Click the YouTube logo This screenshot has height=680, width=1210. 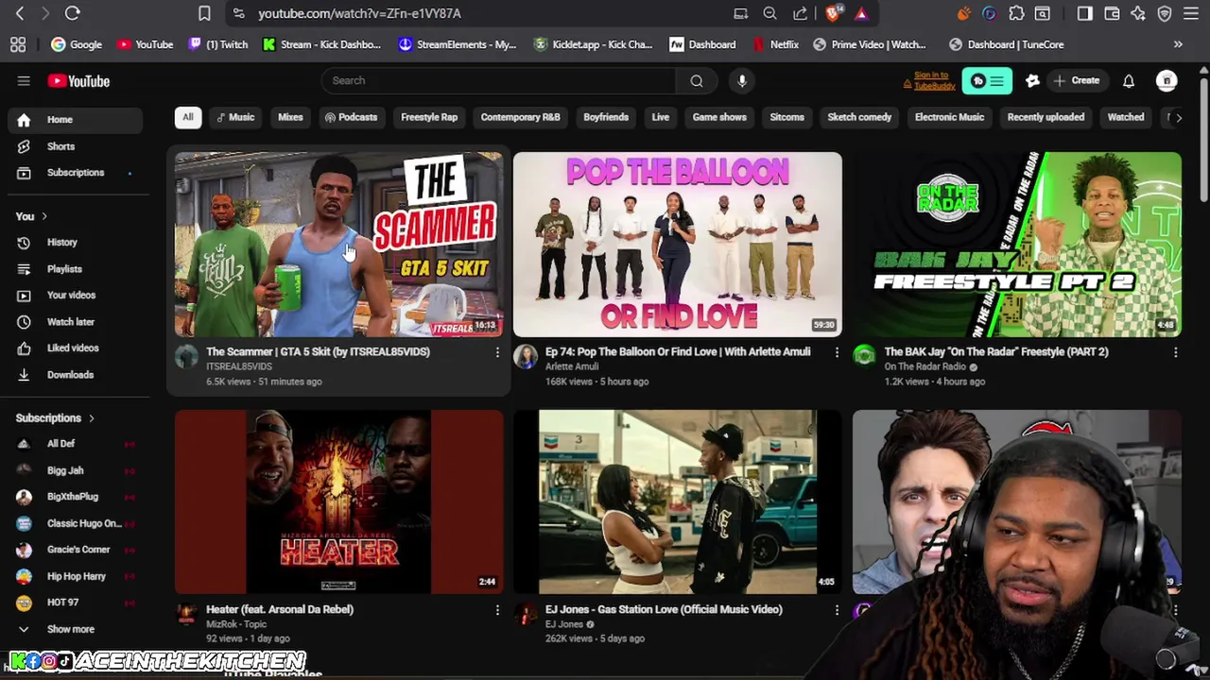pyautogui.click(x=78, y=81)
